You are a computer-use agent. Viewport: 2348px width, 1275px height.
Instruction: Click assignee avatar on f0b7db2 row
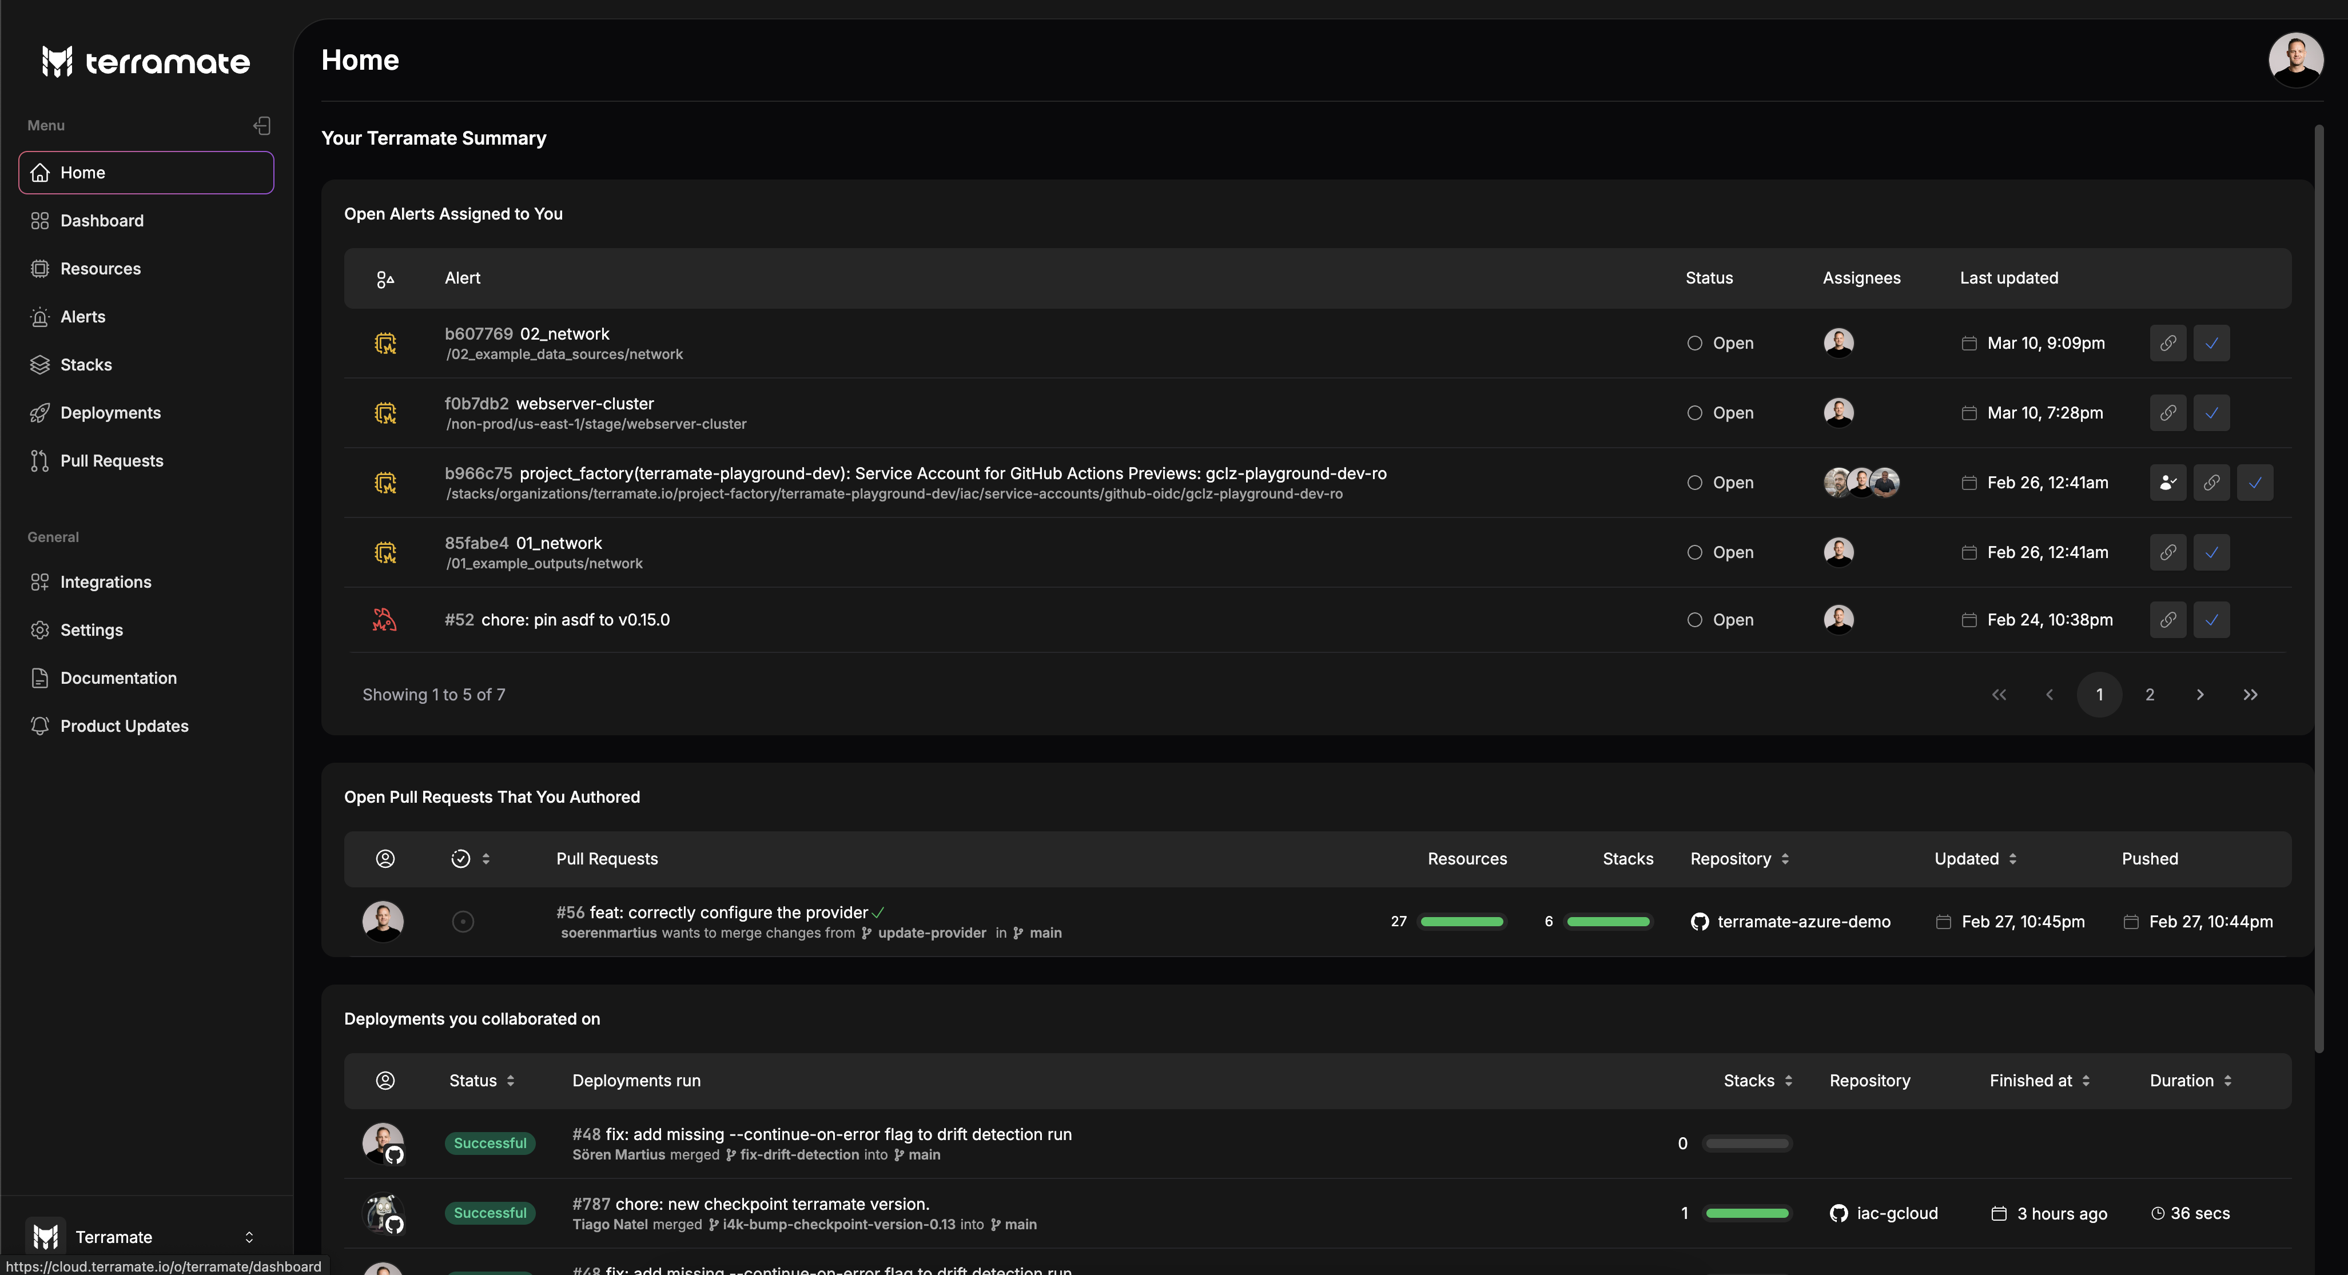pyautogui.click(x=1838, y=413)
